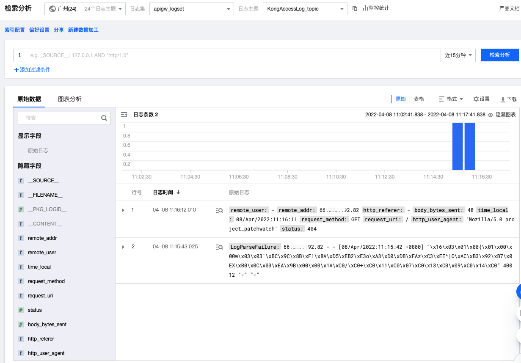Expand log row 1 details
521x363 pixels.
[123, 210]
